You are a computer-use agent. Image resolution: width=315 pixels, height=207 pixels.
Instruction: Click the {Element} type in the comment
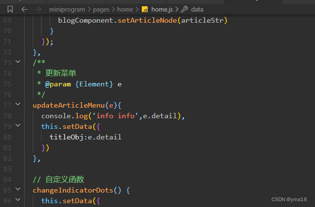[x=94, y=84]
